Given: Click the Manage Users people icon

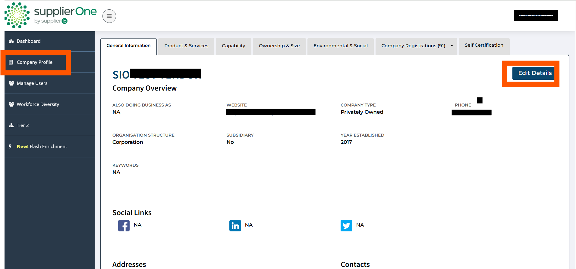Looking at the screenshot, I should (x=11, y=83).
